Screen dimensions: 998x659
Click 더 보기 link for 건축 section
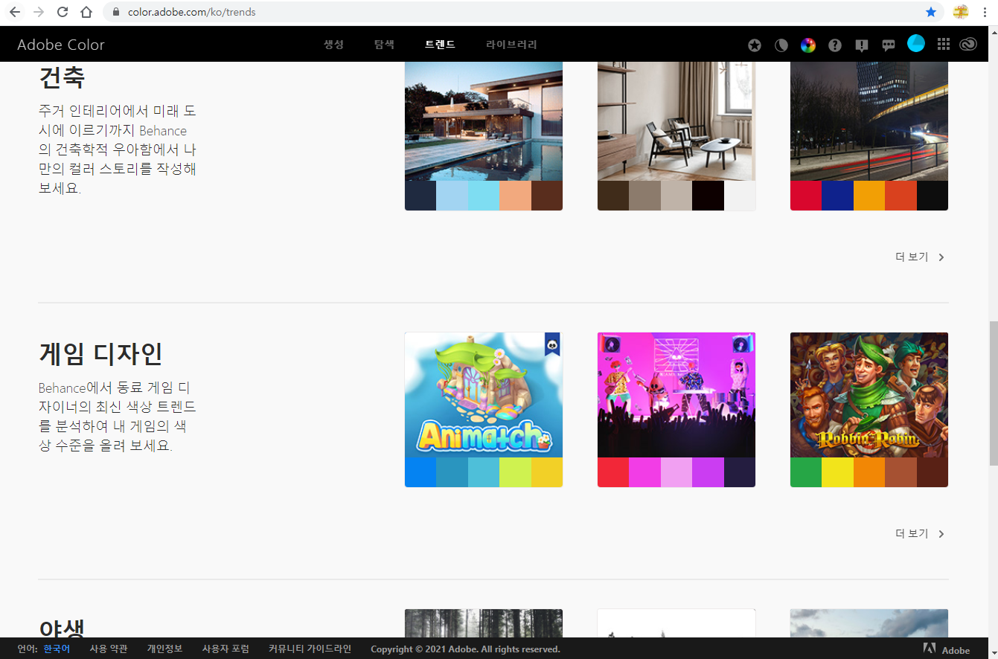click(912, 257)
